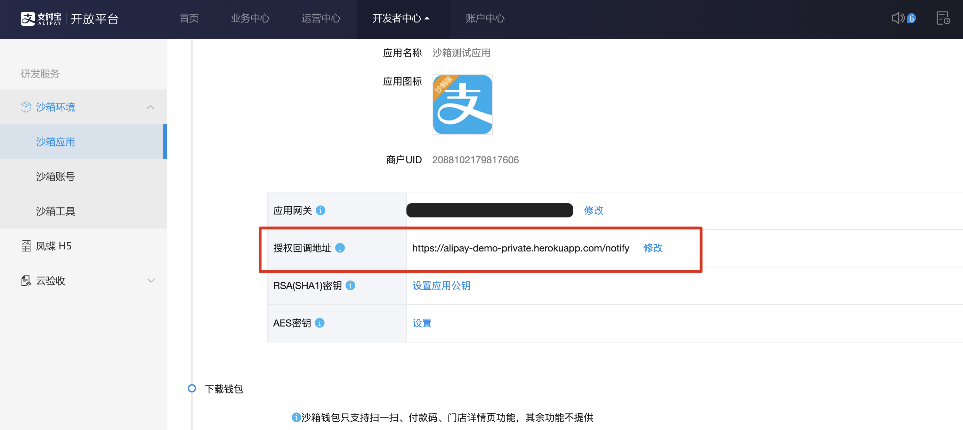This screenshot has height=430, width=963.
Task: Click the 下载钱包 step circle marker
Action: (192, 389)
